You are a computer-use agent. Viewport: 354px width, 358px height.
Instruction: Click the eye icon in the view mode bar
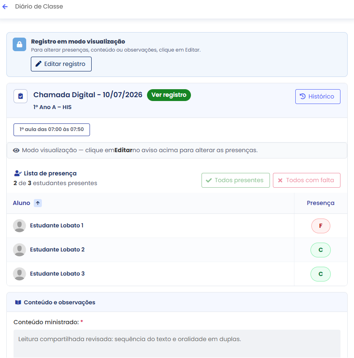click(16, 150)
